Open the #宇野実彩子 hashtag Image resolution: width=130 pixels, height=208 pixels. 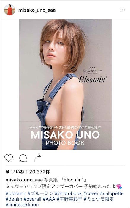[x=69, y=199]
